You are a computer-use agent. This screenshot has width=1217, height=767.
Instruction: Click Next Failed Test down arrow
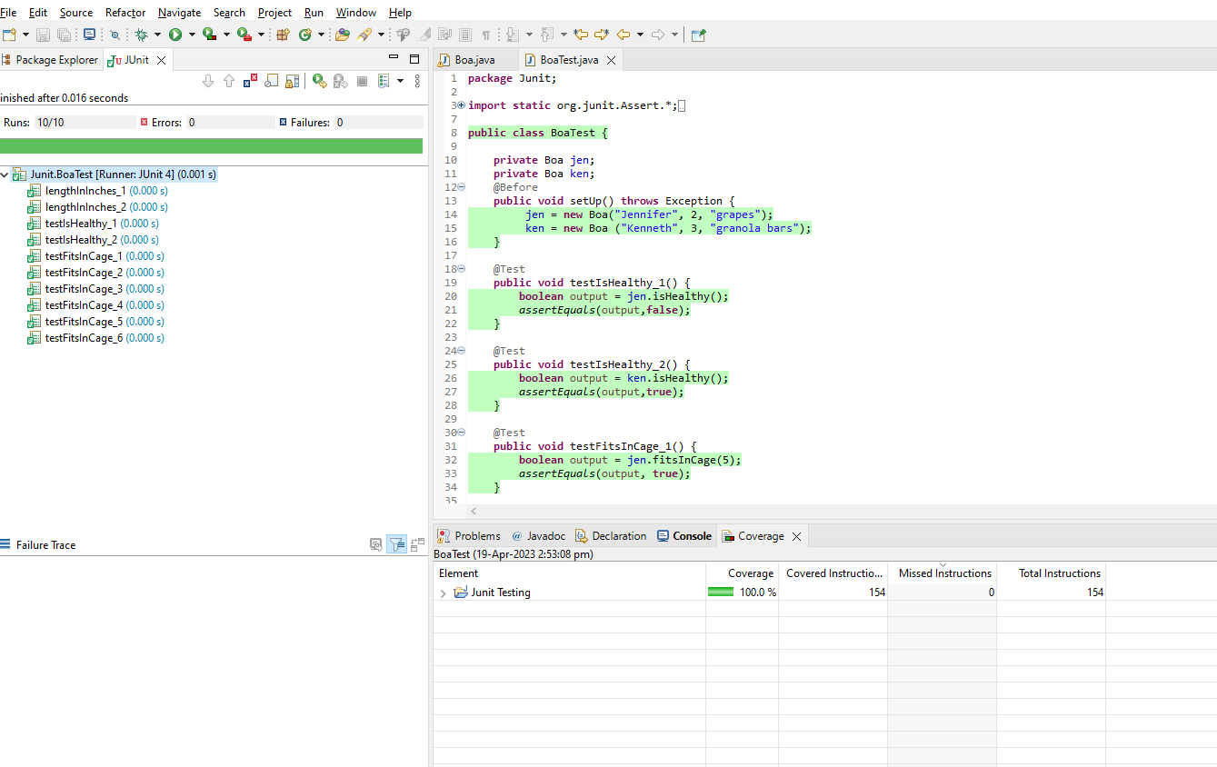point(208,81)
